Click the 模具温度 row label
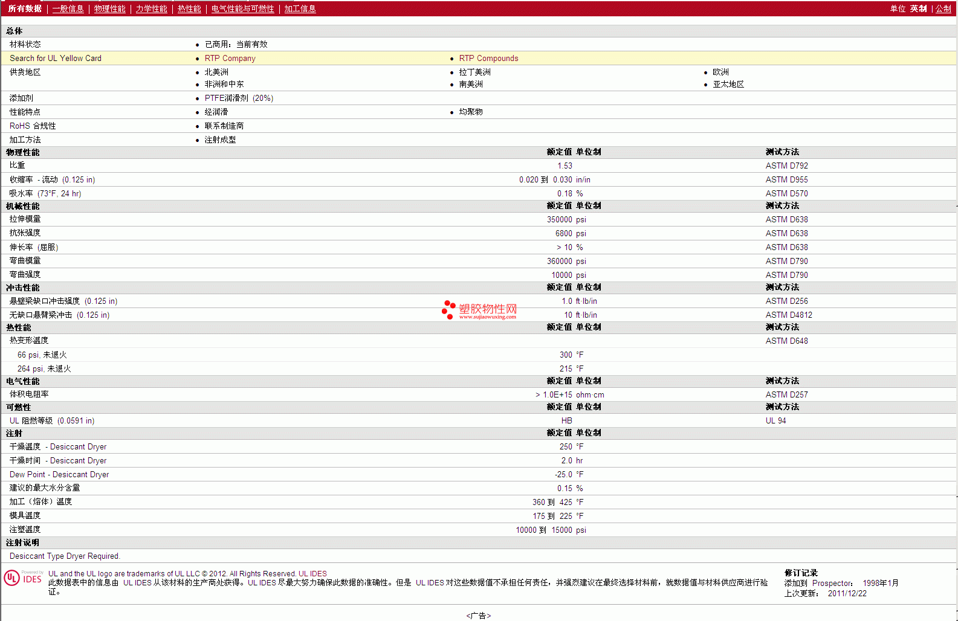This screenshot has width=958, height=621. click(x=25, y=515)
